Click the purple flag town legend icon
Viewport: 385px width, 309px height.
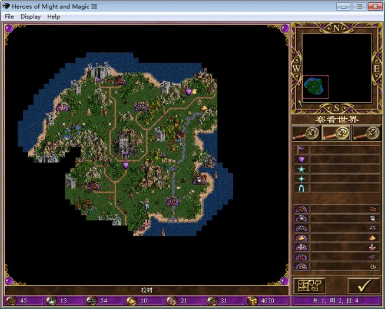pyautogui.click(x=301, y=149)
